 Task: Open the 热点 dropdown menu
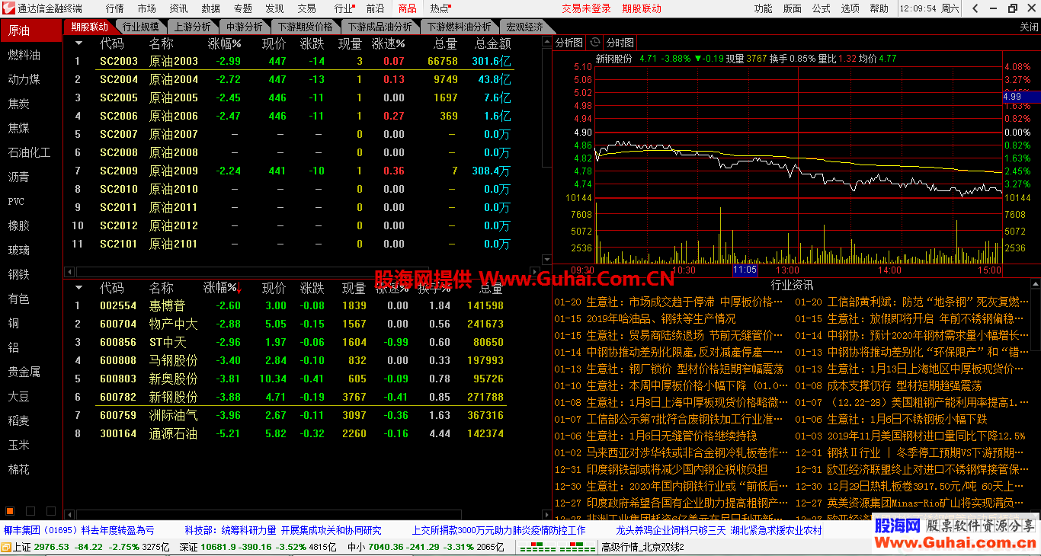click(x=440, y=8)
